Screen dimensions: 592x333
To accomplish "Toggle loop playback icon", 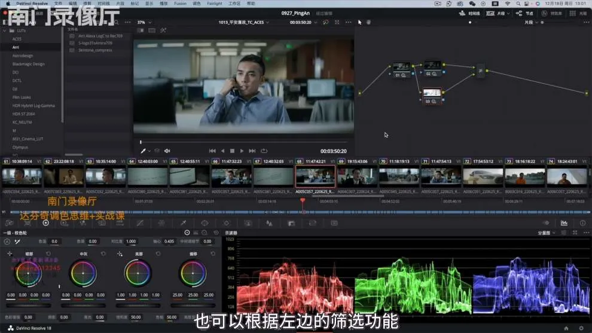I will point(264,151).
